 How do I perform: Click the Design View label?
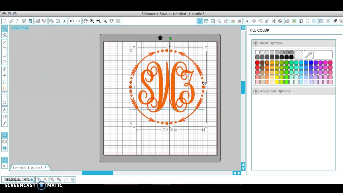(x=20, y=28)
